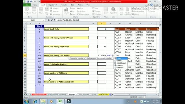Open the Bar chart dropdown
Viewport: 185px width, 104px height.
pyautogui.click(x=73, y=14)
